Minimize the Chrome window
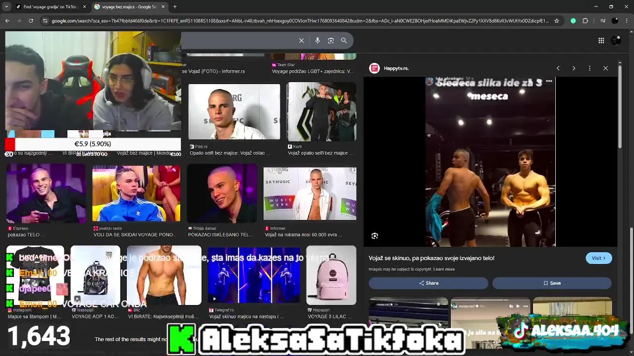 click(x=596, y=7)
